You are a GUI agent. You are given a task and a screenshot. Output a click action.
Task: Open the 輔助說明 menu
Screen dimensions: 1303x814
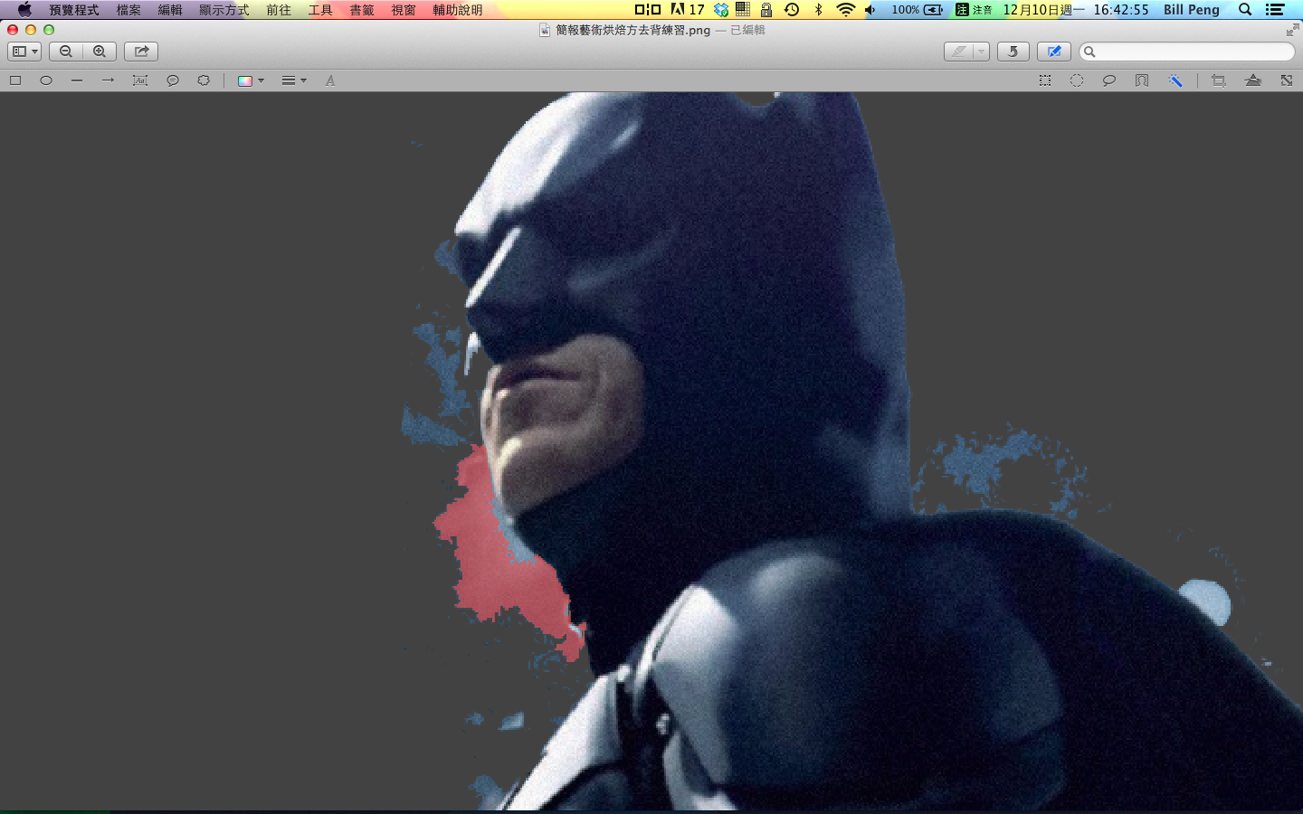click(x=458, y=10)
